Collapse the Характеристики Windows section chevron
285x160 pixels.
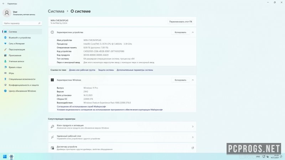193,80
